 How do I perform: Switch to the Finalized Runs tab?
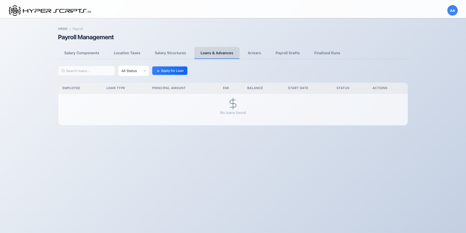click(327, 53)
